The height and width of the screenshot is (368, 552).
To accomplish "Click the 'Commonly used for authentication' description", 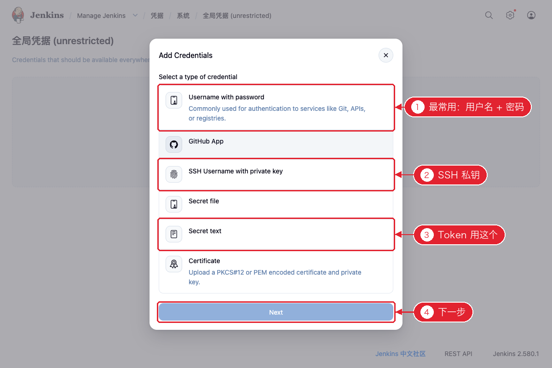I will (x=277, y=114).
